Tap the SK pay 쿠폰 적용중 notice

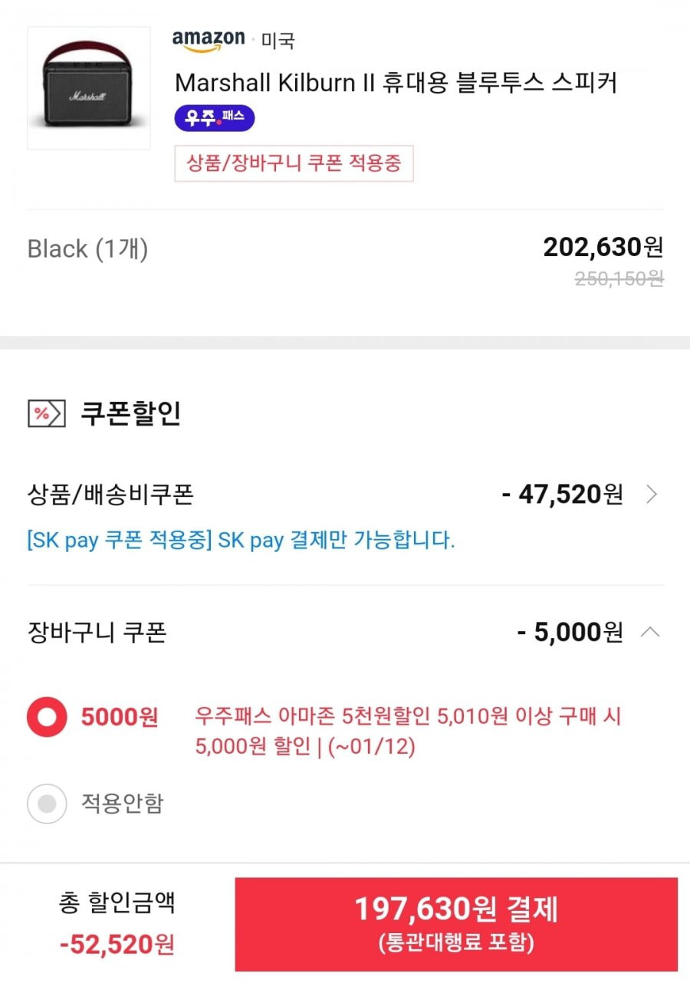pyautogui.click(x=242, y=540)
